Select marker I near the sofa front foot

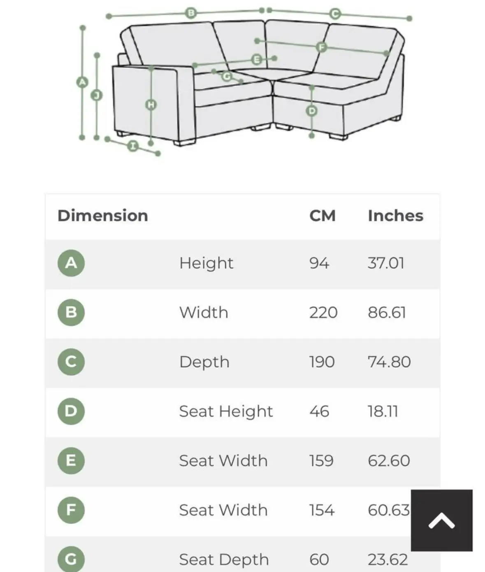pyautogui.click(x=133, y=146)
